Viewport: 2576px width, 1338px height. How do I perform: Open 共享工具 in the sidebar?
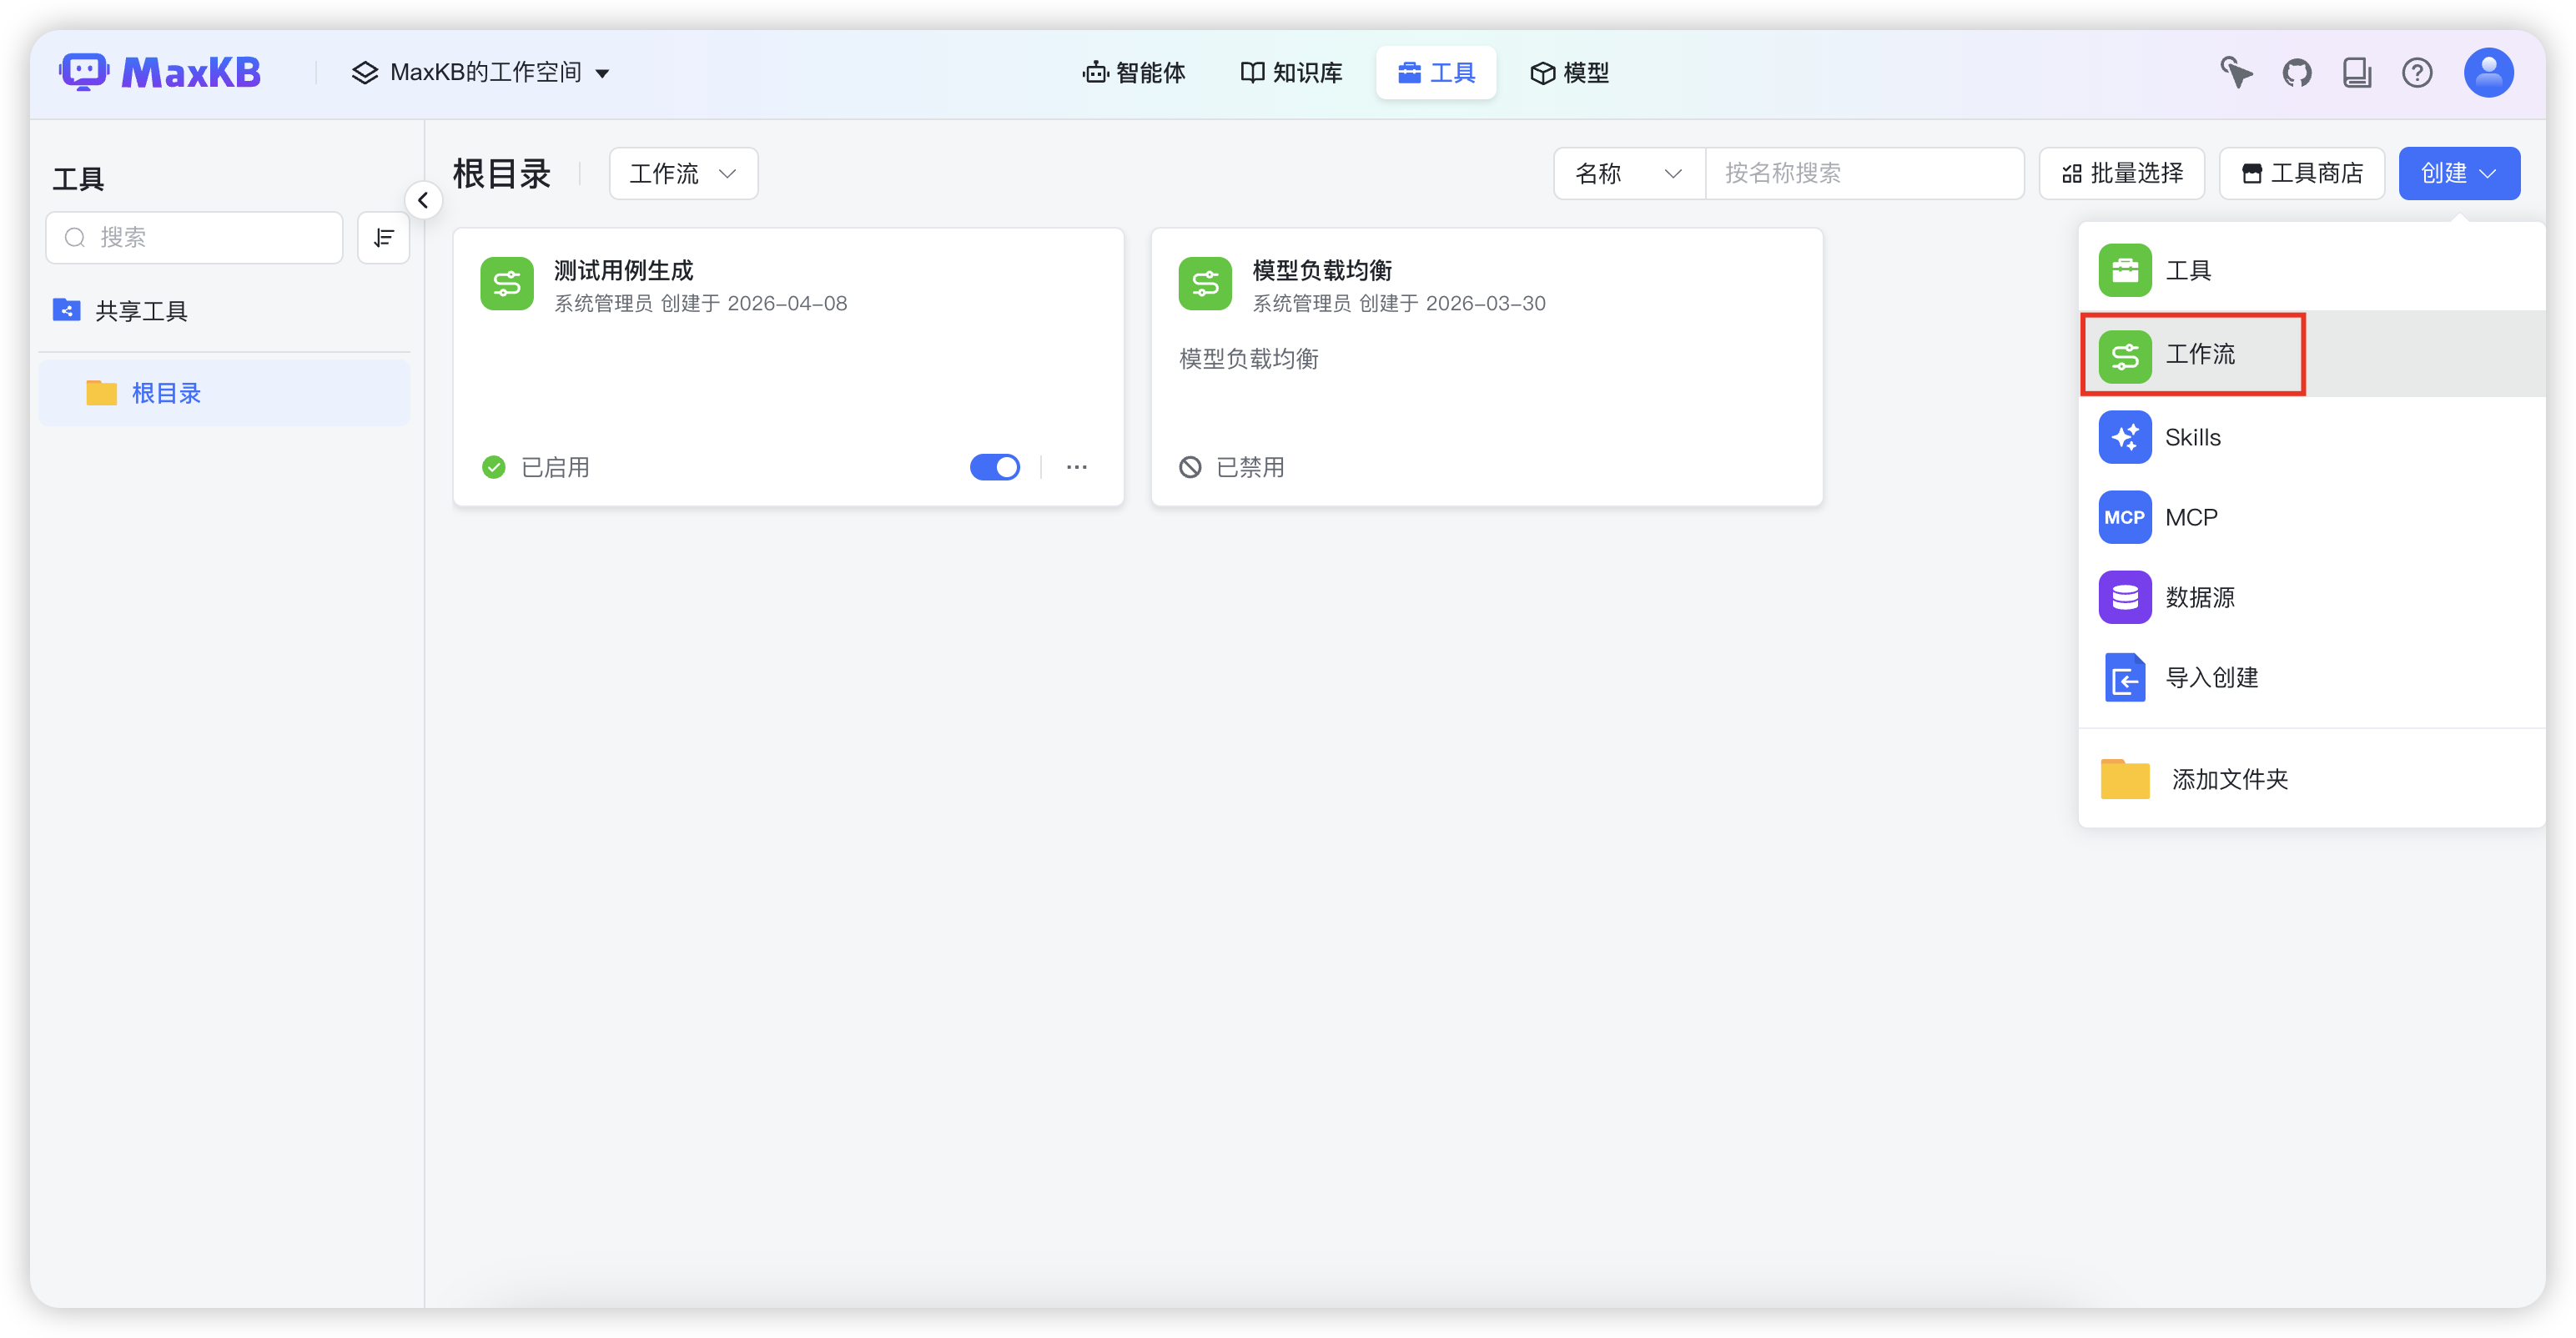[x=141, y=310]
